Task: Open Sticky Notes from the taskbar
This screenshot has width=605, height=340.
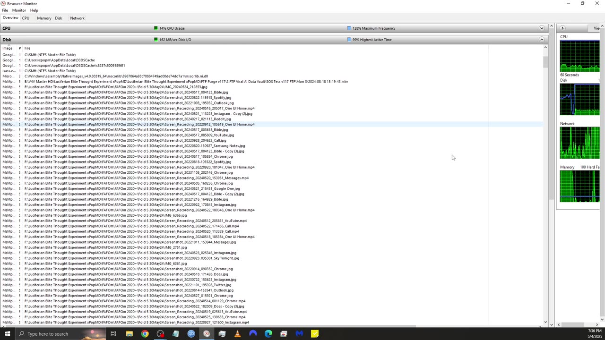Action: 315,334
